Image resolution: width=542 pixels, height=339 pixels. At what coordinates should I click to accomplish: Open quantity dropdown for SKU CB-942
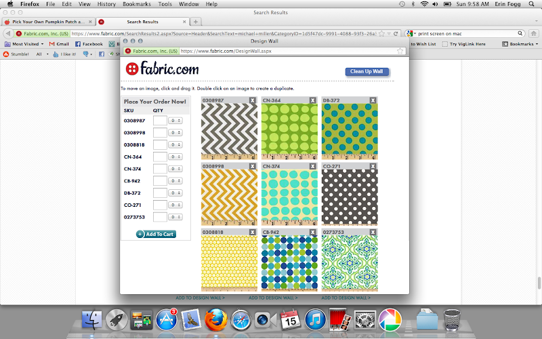175,181
